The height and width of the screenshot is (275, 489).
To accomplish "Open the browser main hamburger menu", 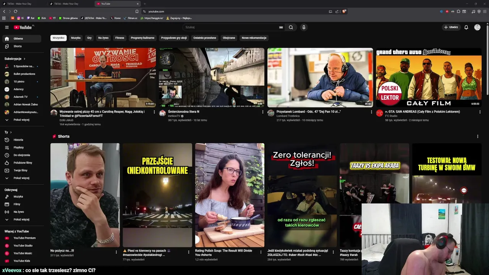I will pyautogui.click(x=484, y=11).
